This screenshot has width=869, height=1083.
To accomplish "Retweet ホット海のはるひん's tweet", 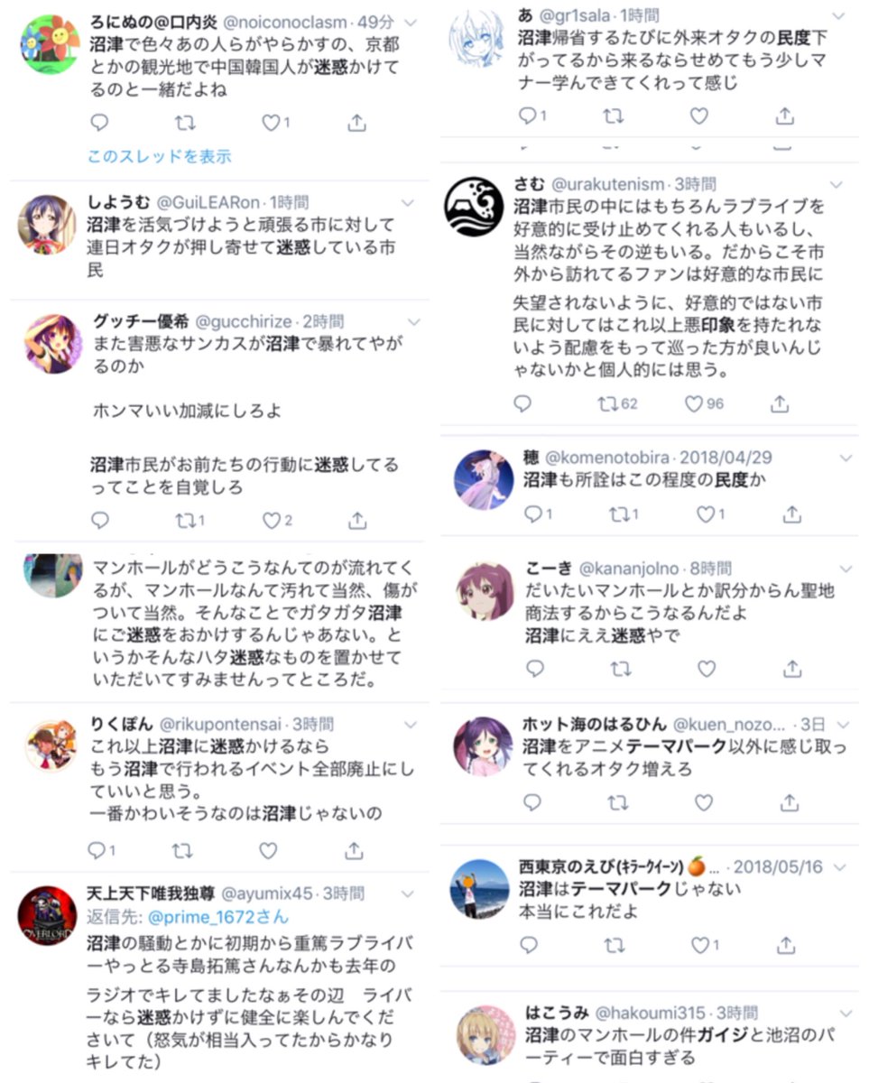I will click(x=618, y=802).
